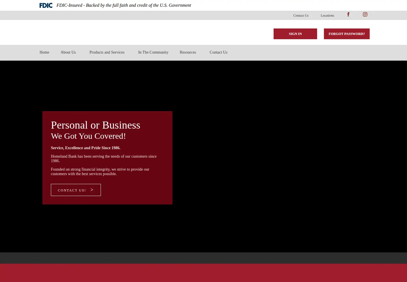Expand the Products and Services menu
The height and width of the screenshot is (282, 407).
pyautogui.click(x=107, y=52)
